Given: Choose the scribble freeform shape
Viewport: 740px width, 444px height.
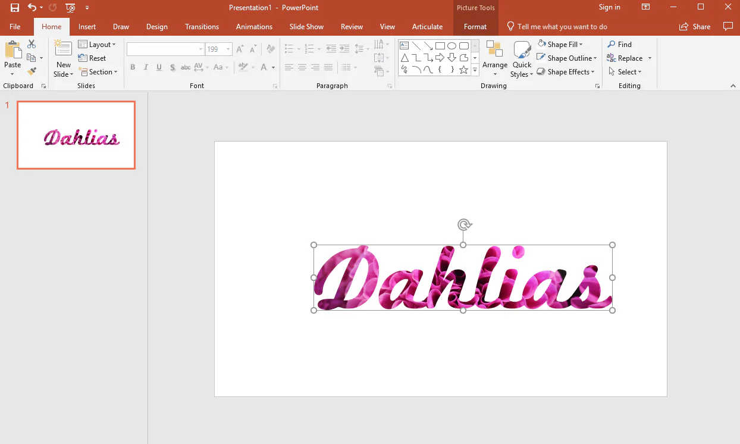Looking at the screenshot, I should (405, 70).
